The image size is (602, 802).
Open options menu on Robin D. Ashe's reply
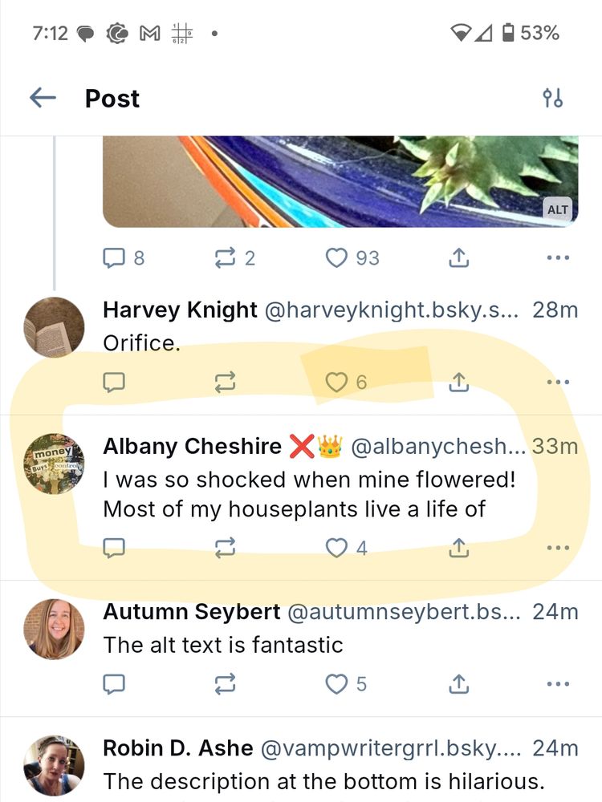tap(557, 800)
